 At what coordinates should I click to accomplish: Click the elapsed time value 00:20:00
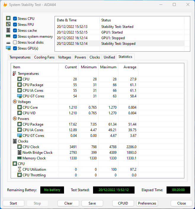(x=178, y=190)
